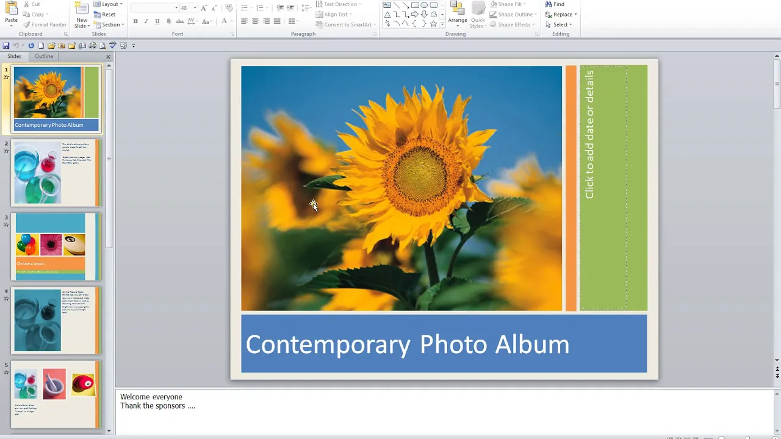The height and width of the screenshot is (439, 781).
Task: Click the Find button
Action: point(555,4)
